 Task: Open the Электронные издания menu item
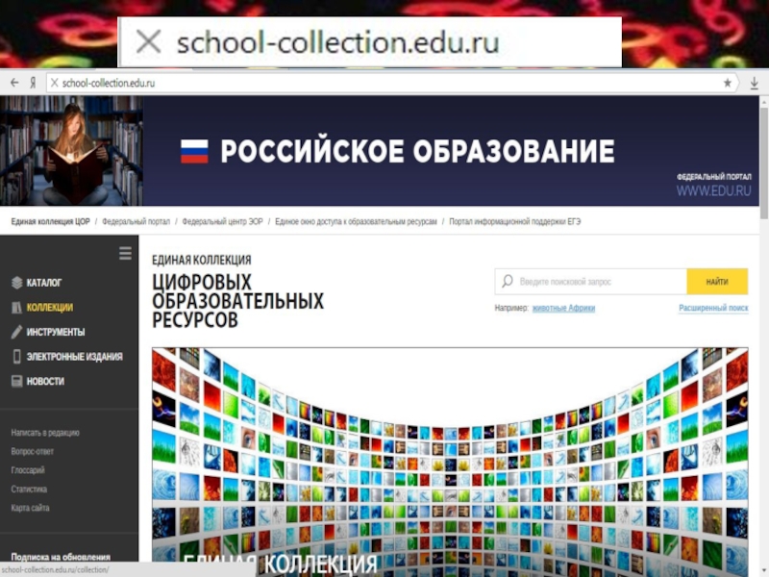[x=75, y=357]
